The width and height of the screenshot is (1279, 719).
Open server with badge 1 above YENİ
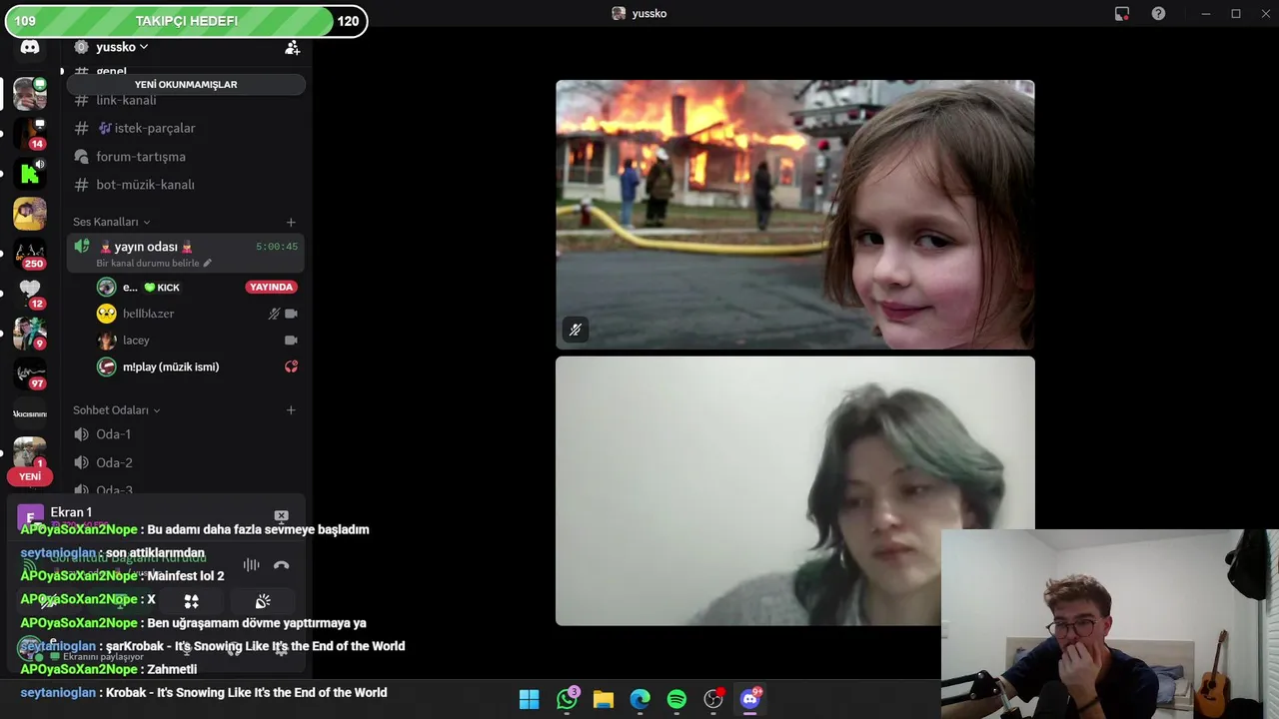coord(29,451)
